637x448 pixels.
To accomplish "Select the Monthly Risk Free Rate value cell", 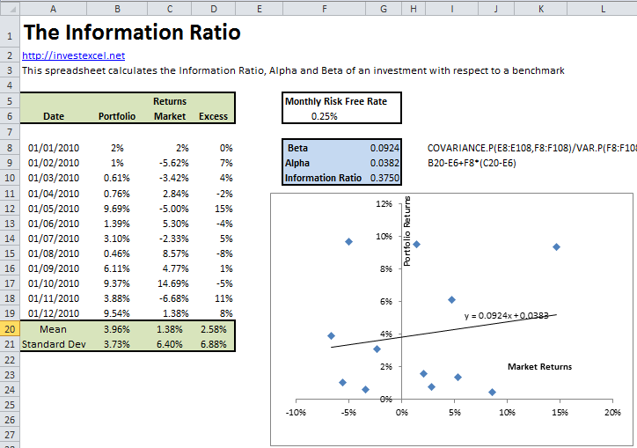I will [324, 116].
